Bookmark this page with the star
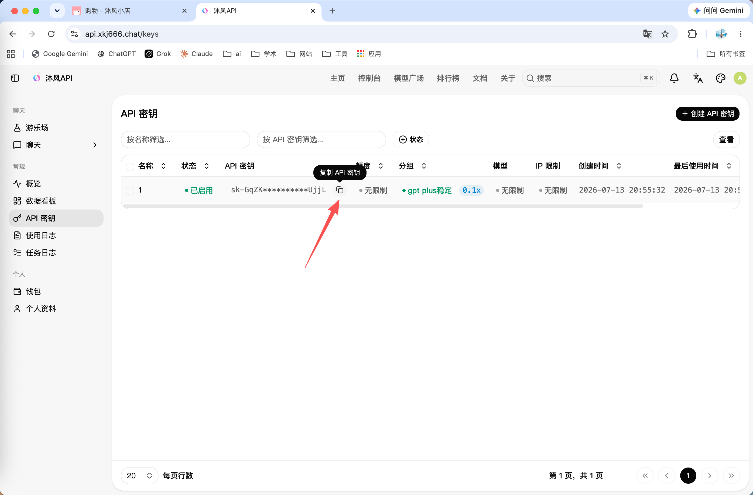The image size is (753, 495). point(665,34)
